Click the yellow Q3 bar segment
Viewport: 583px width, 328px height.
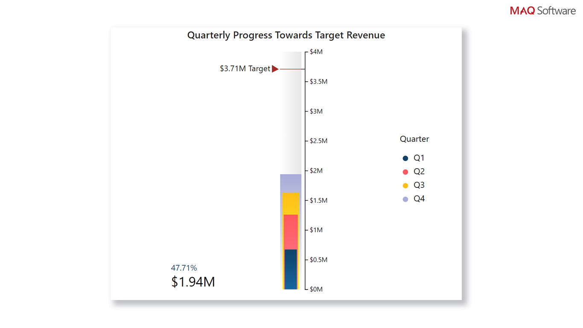pyautogui.click(x=291, y=204)
